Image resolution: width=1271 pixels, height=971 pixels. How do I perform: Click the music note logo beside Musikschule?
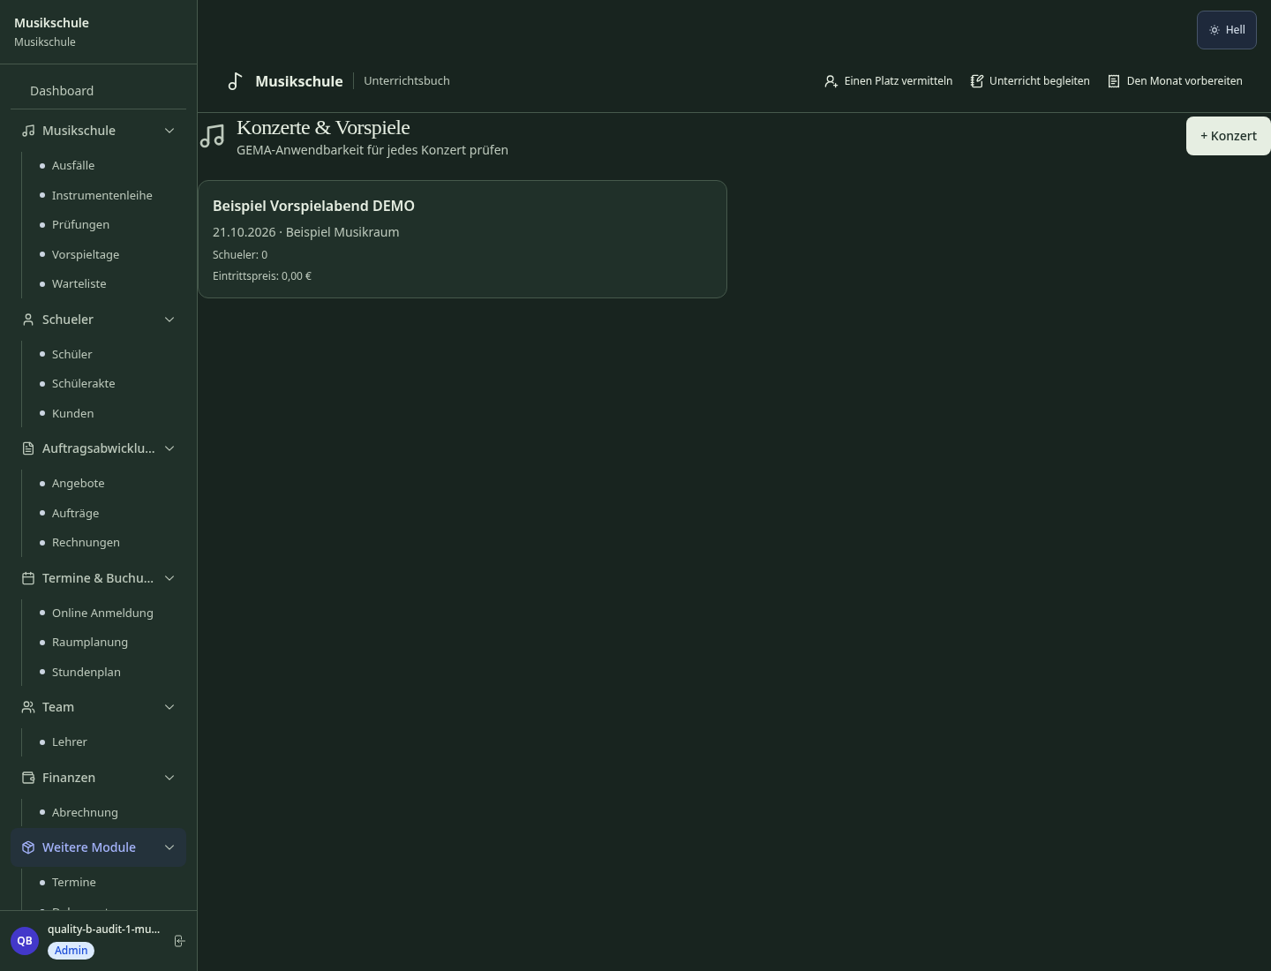(235, 81)
